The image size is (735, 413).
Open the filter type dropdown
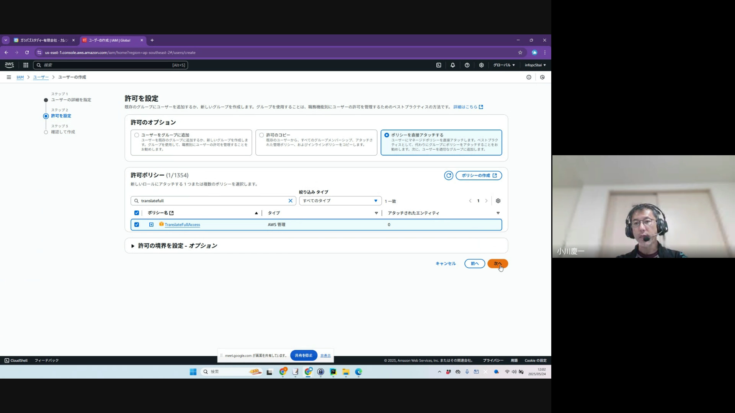click(x=340, y=201)
